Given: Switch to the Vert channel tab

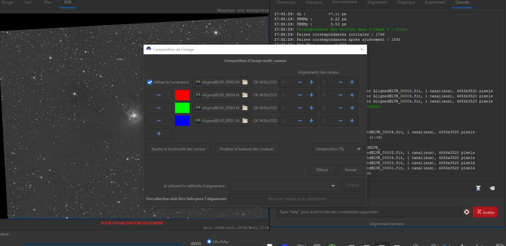Looking at the screenshot, I should click(x=28, y=3).
